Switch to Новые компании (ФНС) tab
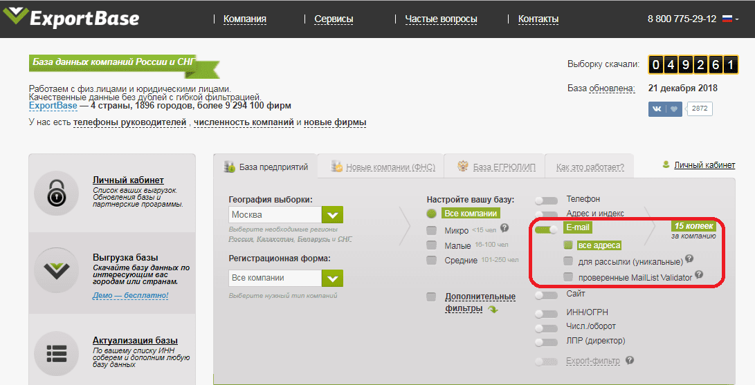The height and width of the screenshot is (385, 755). 390,167
